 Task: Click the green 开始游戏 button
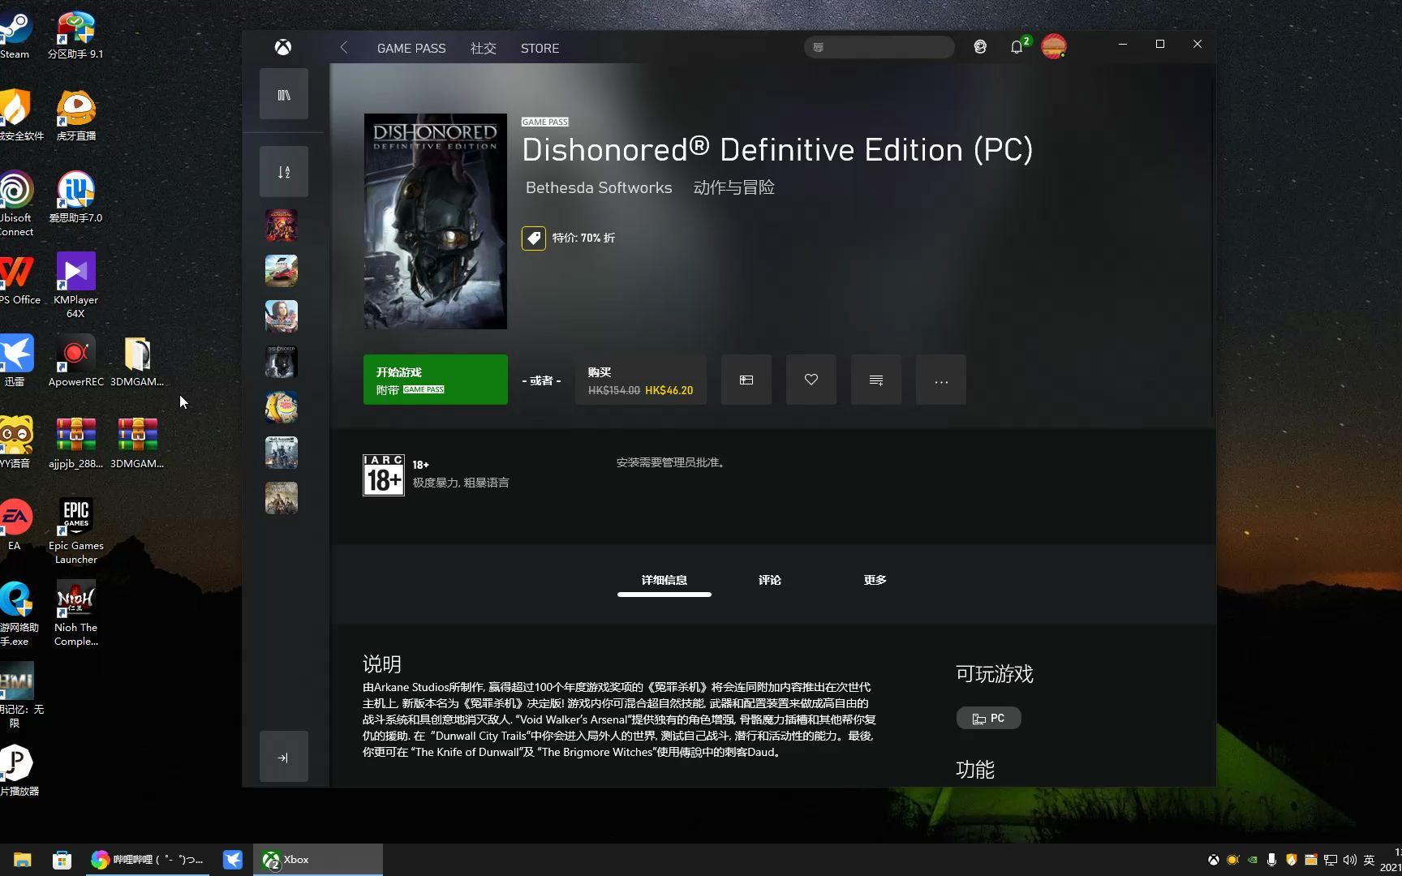pyautogui.click(x=436, y=380)
